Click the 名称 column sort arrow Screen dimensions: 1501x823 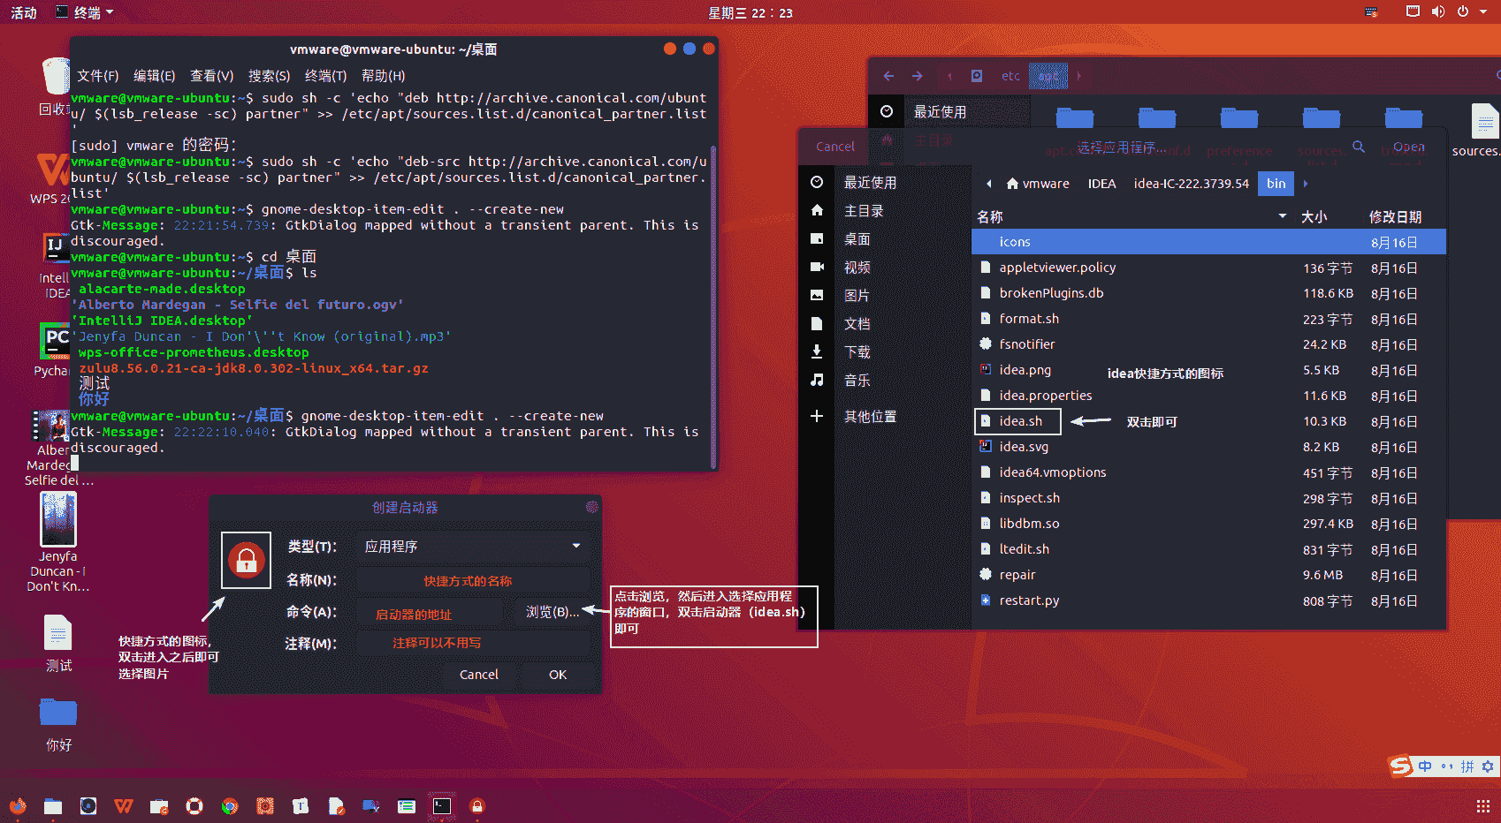coord(1282,216)
